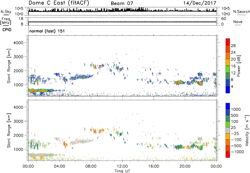Click the green echo patch near 19:30 in the velocity panel
Screen dimensions: 250x173
[178, 147]
